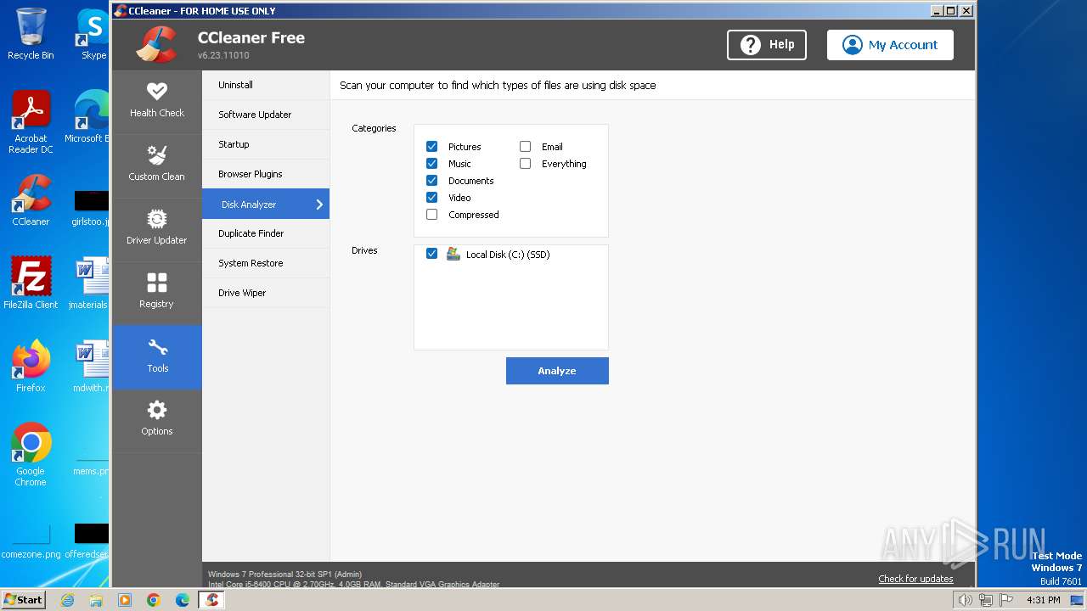
Task: Open Acrobat Reader DC desktop icon
Action: (31, 122)
